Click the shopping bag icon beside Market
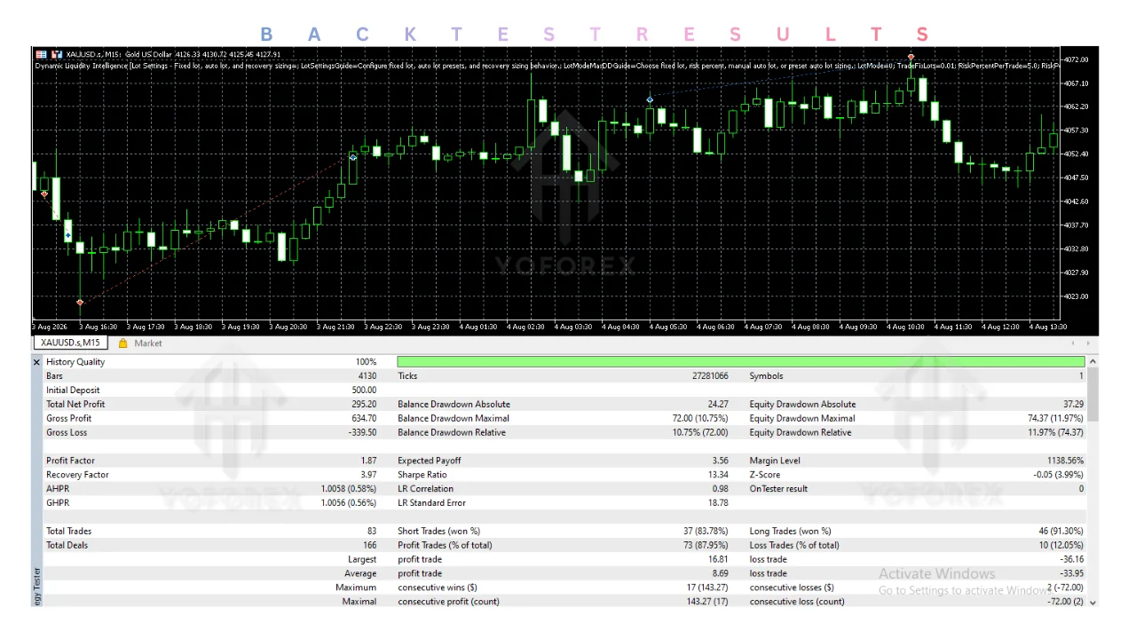1136x639 pixels. pos(122,343)
